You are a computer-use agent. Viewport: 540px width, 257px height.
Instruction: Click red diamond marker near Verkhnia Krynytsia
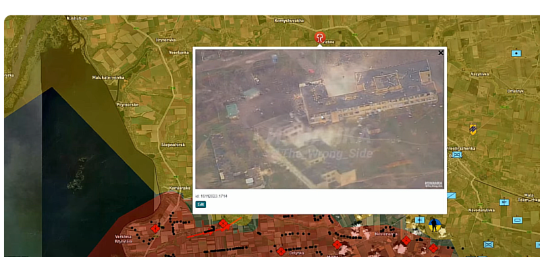155,228
